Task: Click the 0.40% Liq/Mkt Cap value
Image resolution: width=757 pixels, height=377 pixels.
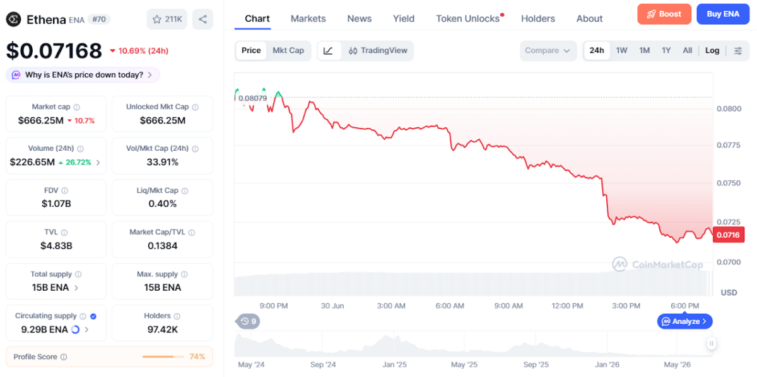Action: click(x=163, y=204)
